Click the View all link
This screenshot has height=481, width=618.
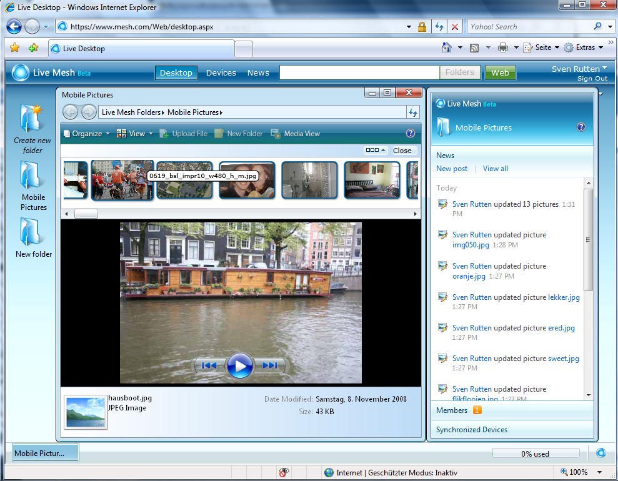496,169
